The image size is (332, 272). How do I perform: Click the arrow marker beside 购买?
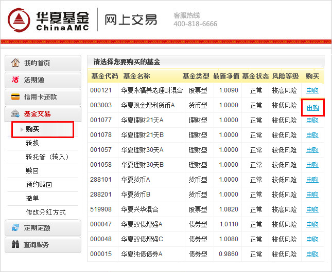pyautogui.click(x=22, y=129)
